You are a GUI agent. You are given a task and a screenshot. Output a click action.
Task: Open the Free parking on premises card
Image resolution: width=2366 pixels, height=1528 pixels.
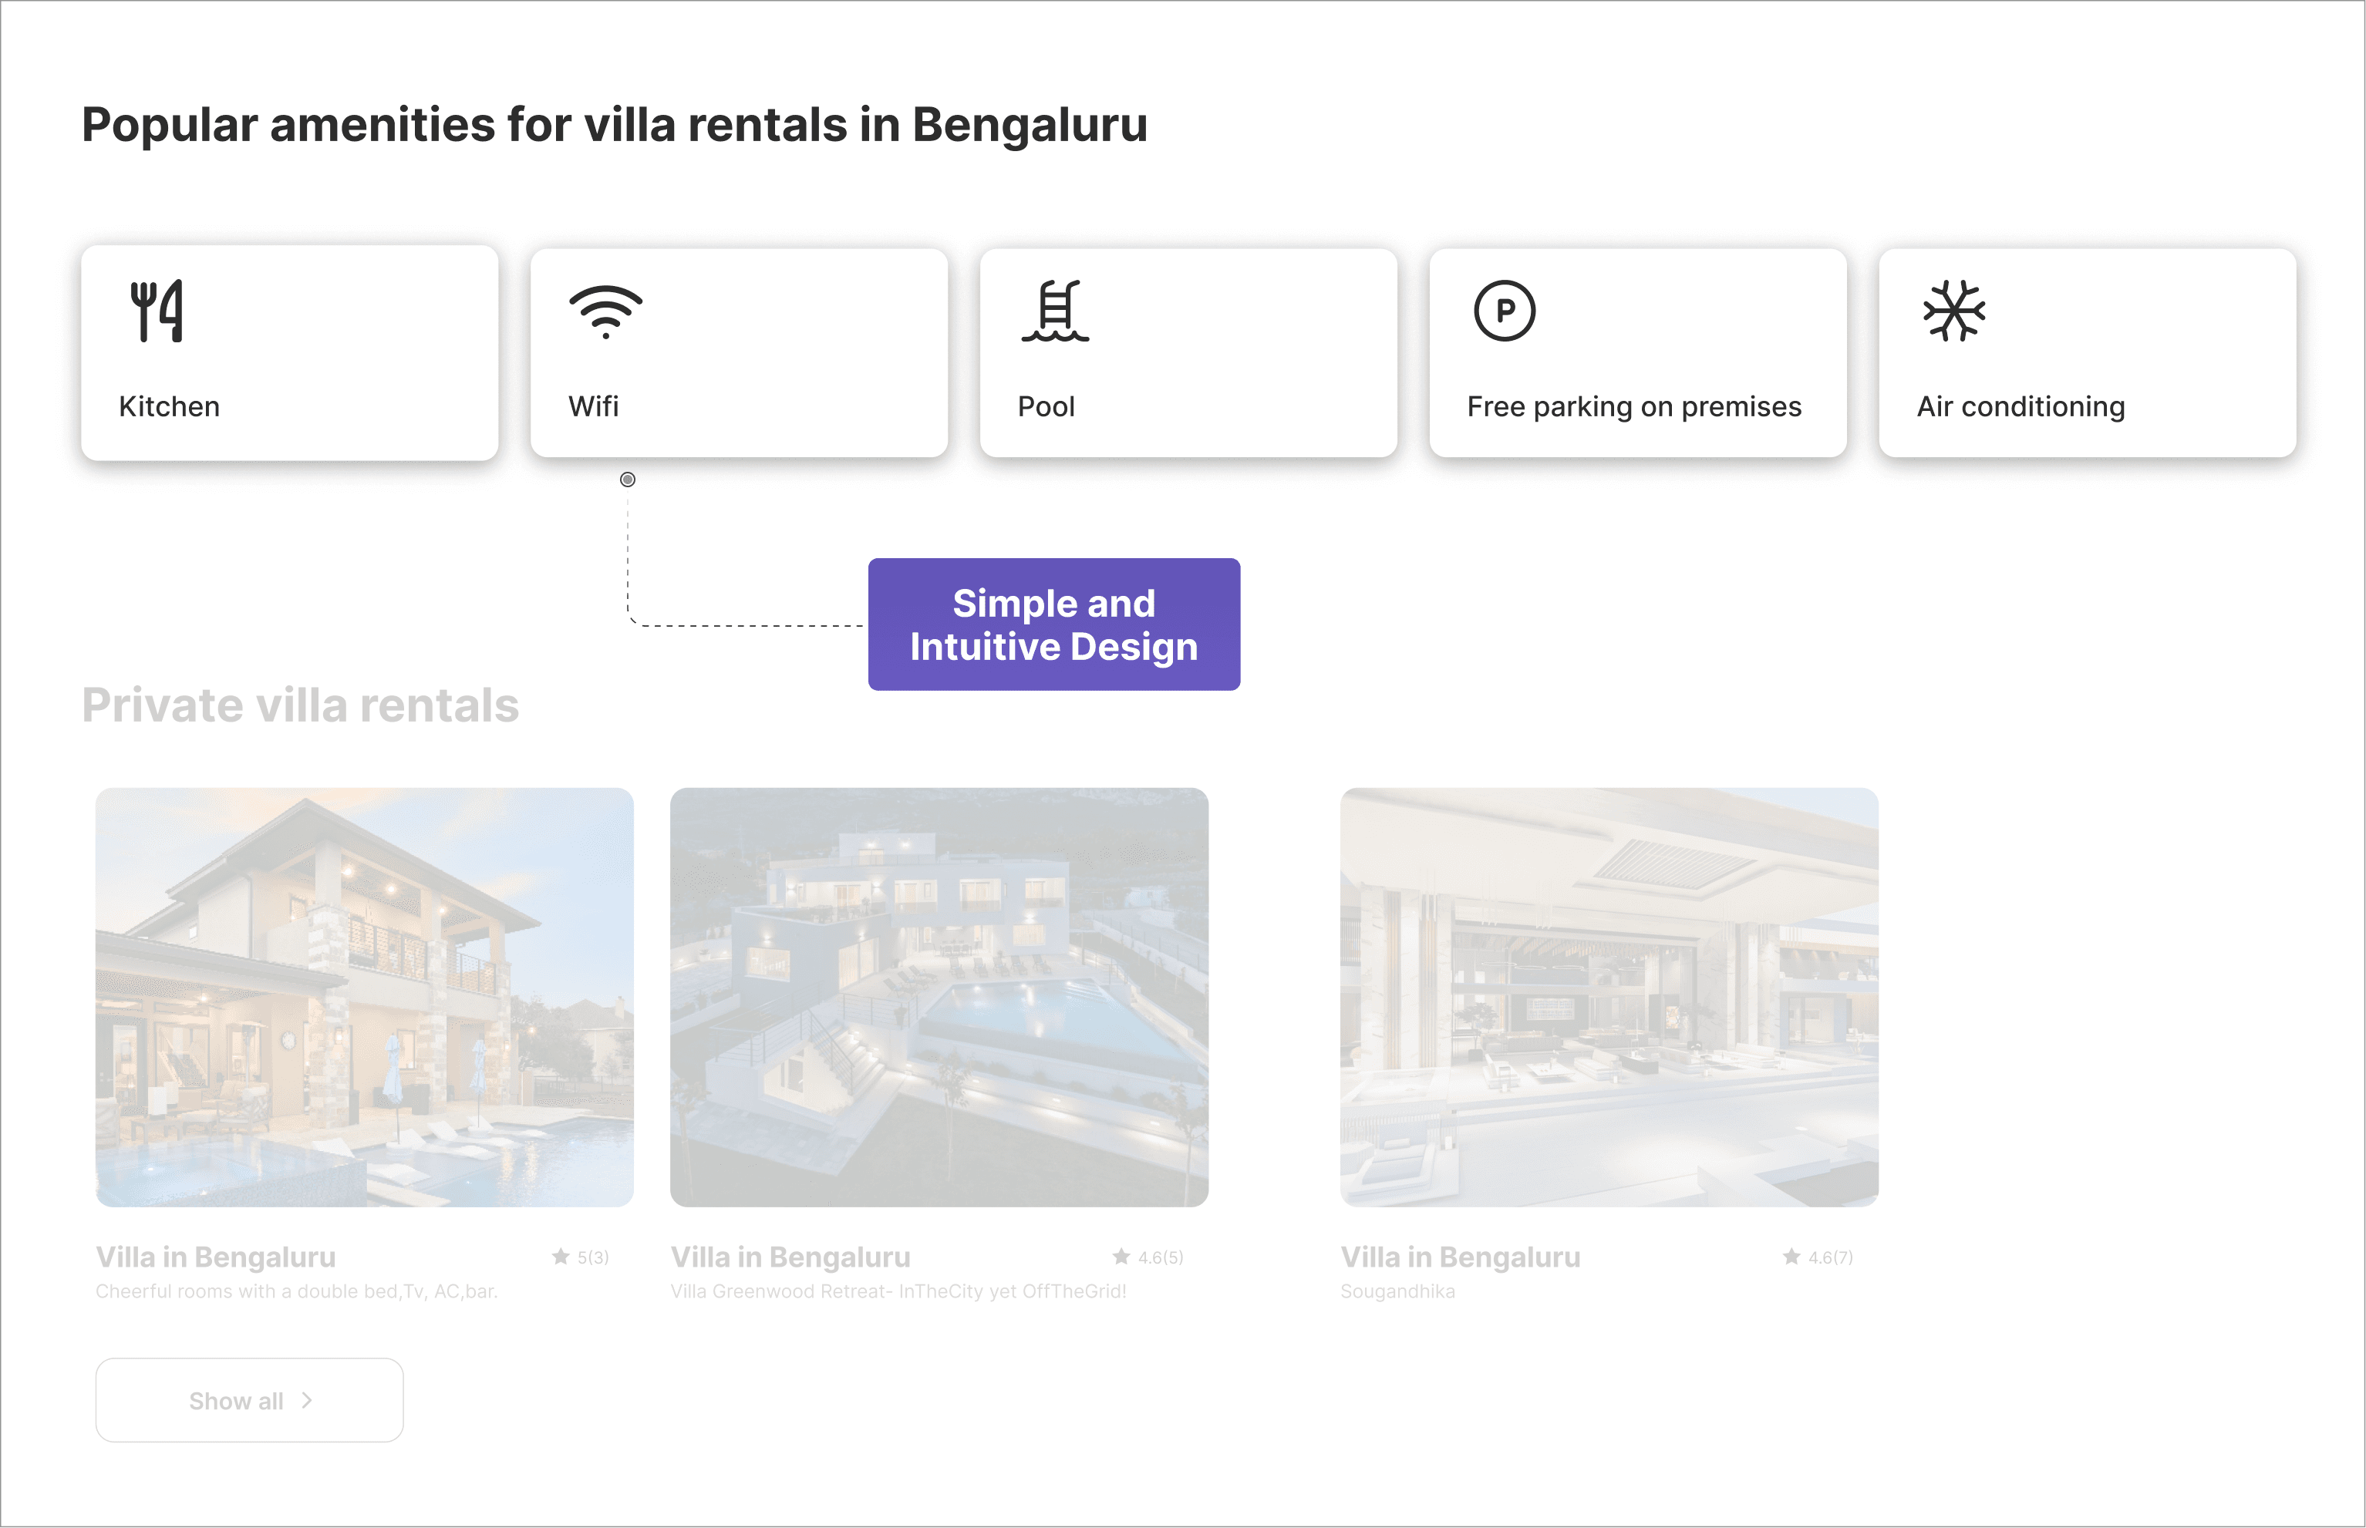coord(1636,352)
